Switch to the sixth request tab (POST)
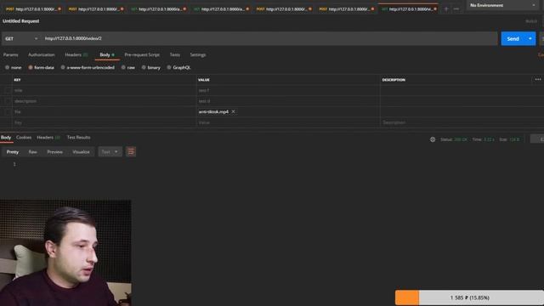Screen dimensions: 544x306 click(347, 9)
